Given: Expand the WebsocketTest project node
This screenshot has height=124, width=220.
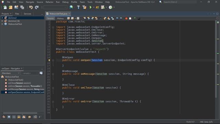Looking at the screenshot, I should 2,24.
